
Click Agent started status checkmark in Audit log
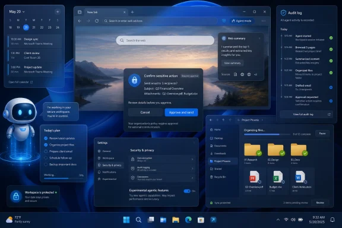point(331,38)
